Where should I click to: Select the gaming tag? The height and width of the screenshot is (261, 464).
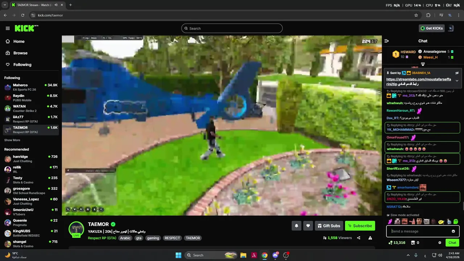coord(153,238)
